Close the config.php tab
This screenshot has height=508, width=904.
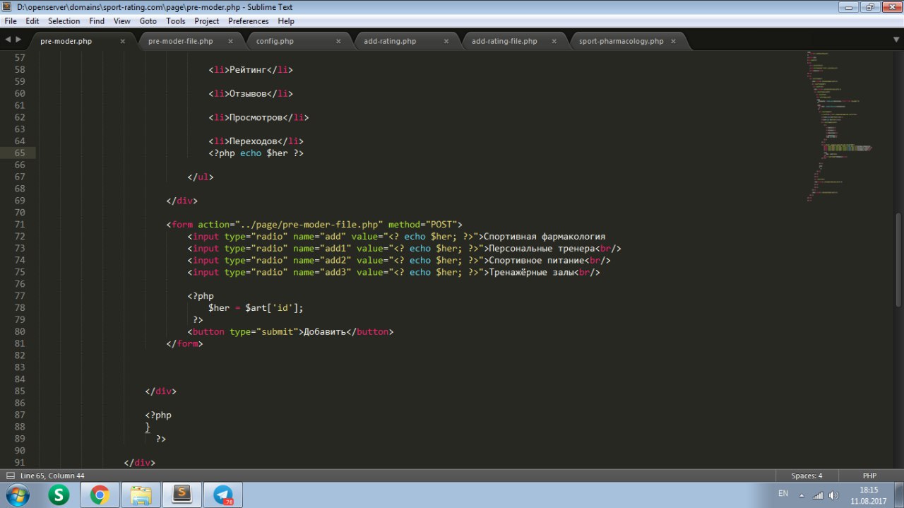coord(338,41)
